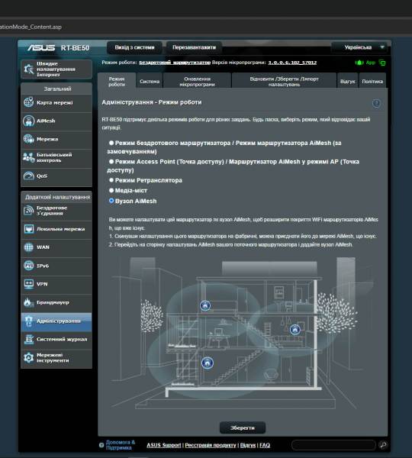The height and width of the screenshot is (458, 412).
Task: Click the ground-floor AiMesh node icon in house
Action: (208, 363)
